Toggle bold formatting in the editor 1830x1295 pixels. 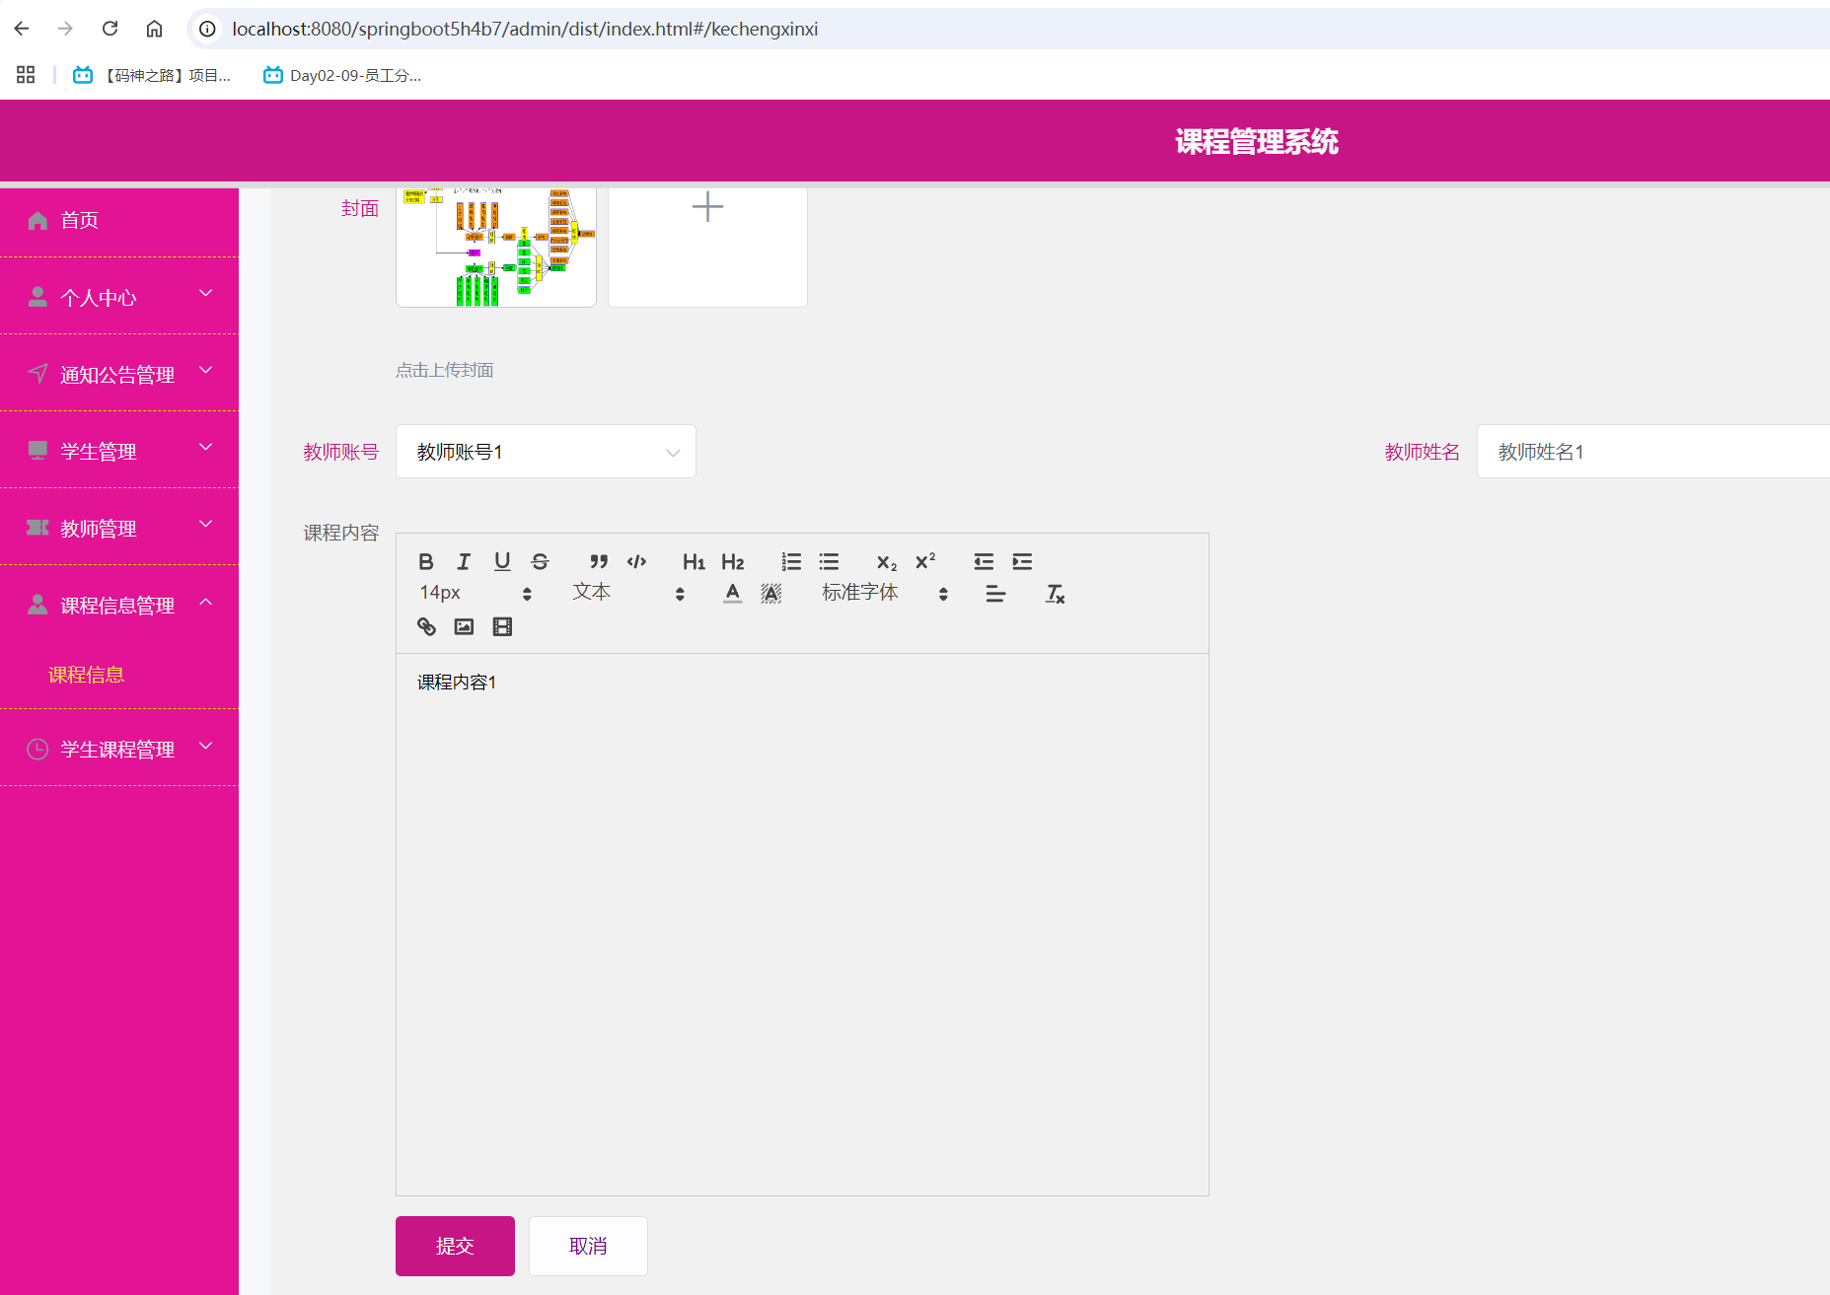pyautogui.click(x=426, y=561)
